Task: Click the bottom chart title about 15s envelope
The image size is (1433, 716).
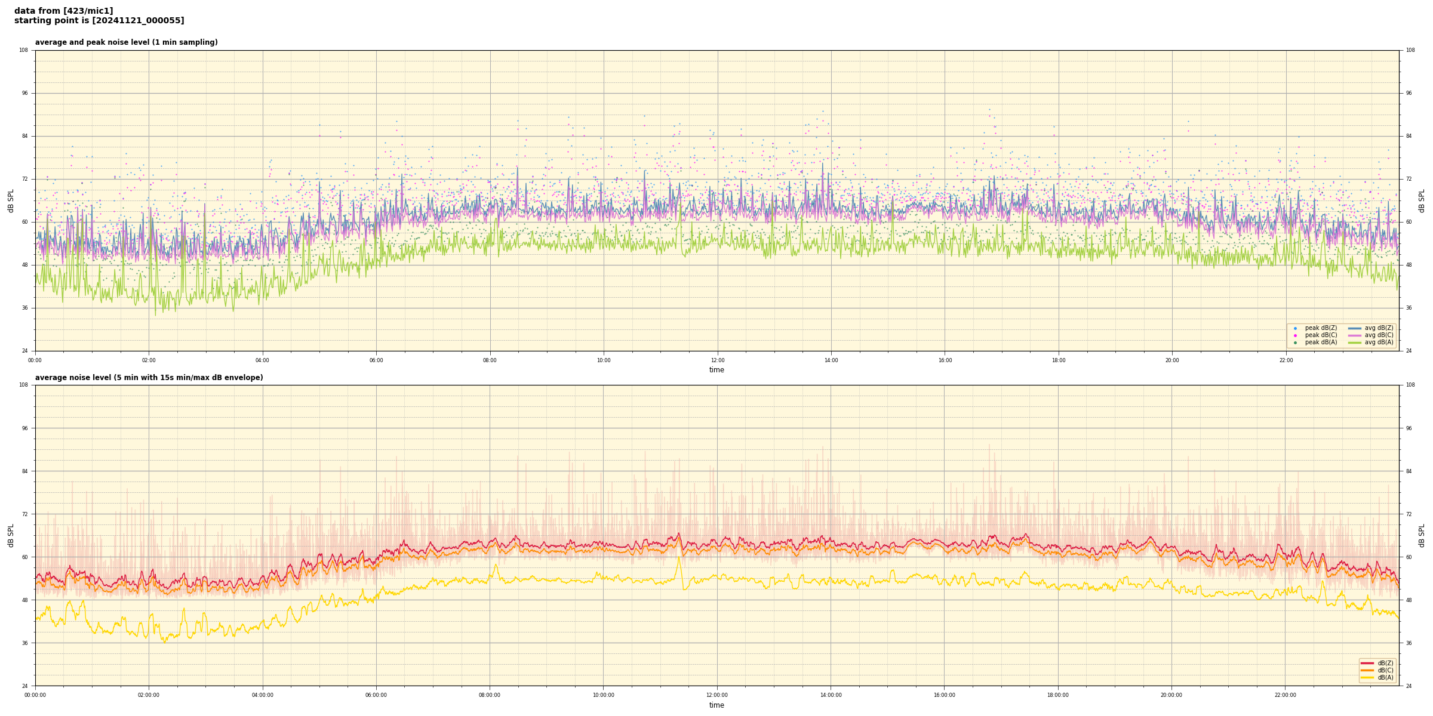Action: pos(149,378)
